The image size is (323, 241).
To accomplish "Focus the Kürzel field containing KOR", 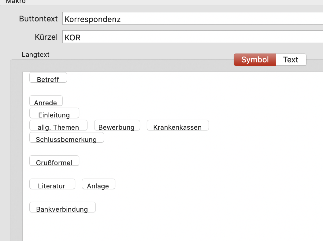I will click(193, 37).
